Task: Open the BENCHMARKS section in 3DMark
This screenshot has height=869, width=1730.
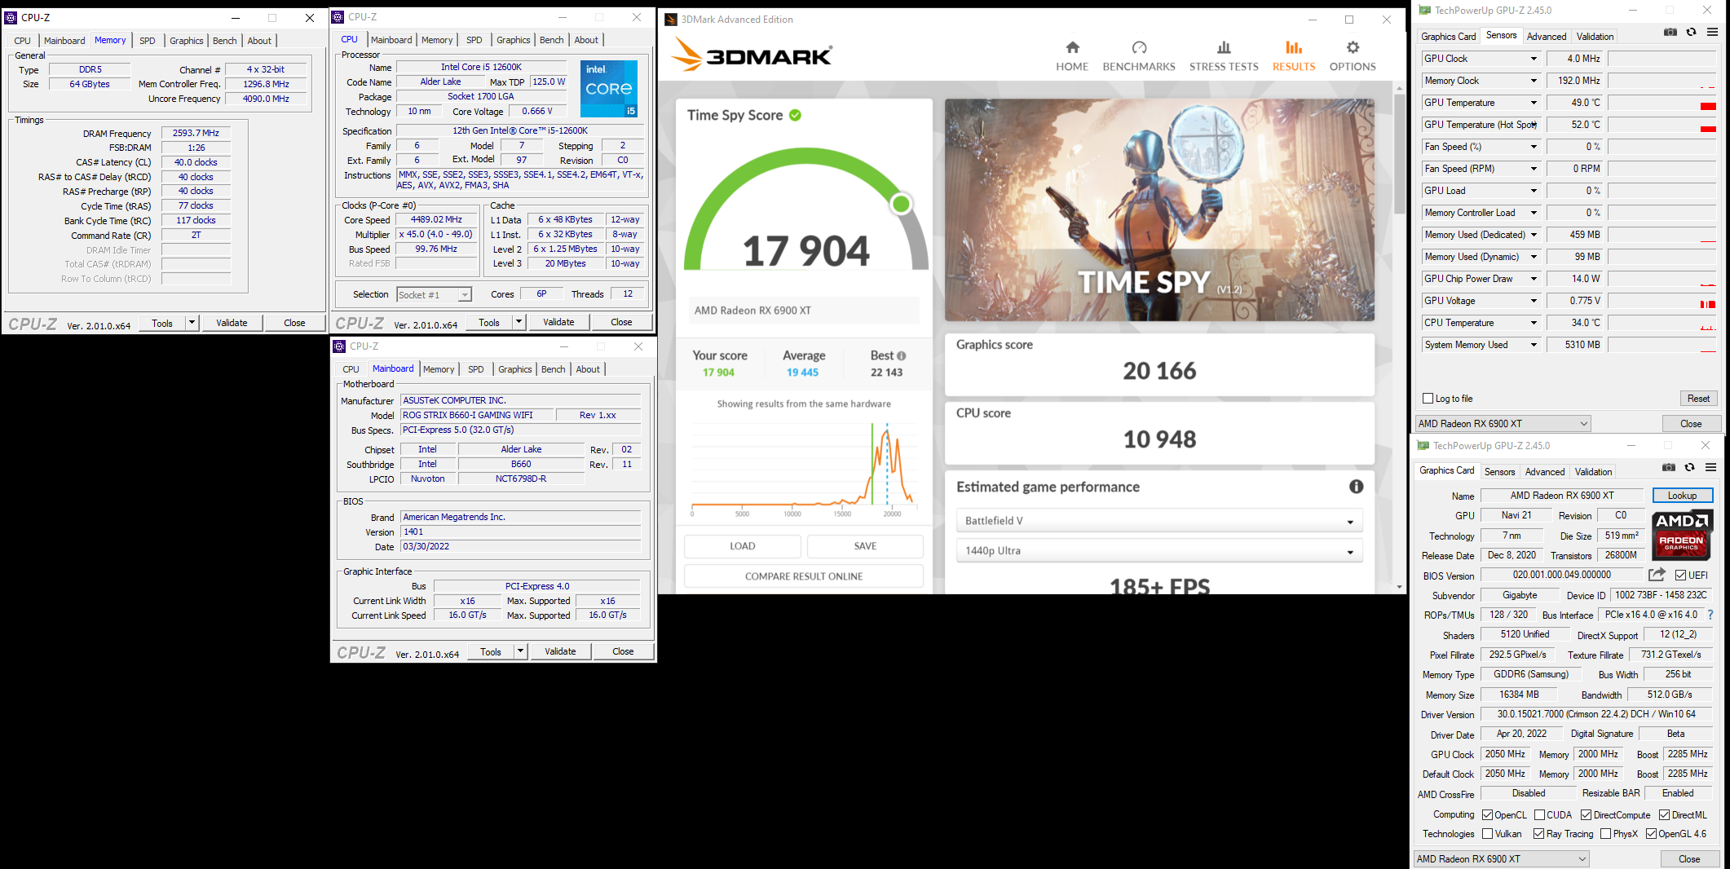Action: [x=1139, y=56]
